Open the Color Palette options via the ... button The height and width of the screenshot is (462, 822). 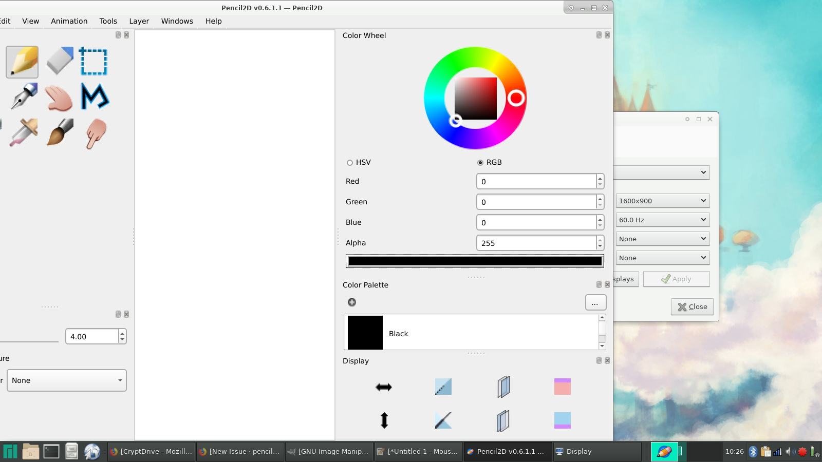point(595,302)
